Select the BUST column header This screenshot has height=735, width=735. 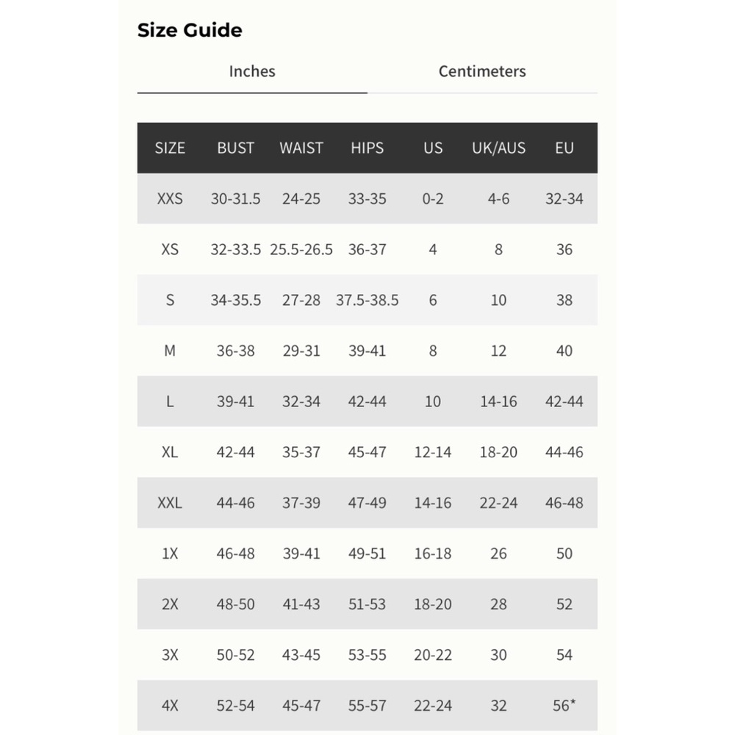(235, 148)
